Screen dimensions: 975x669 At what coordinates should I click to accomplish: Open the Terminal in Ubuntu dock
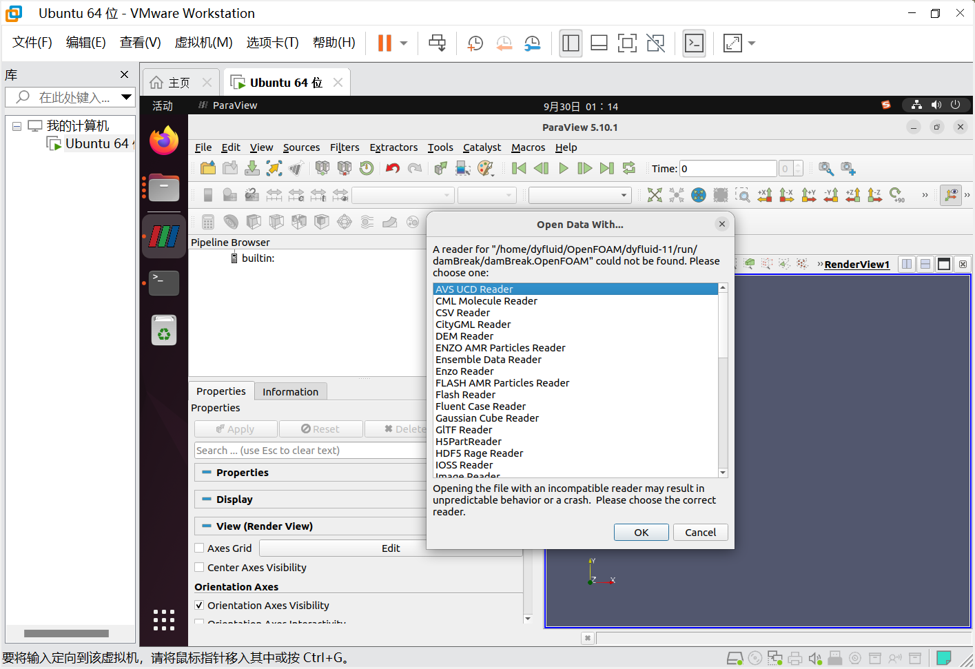pos(164,282)
